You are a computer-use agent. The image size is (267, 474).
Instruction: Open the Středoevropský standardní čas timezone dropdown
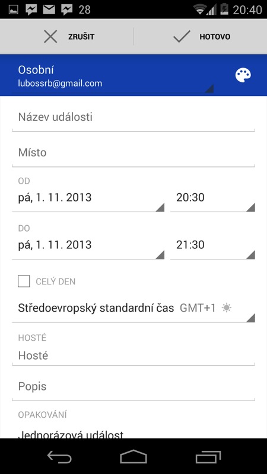[x=133, y=309]
